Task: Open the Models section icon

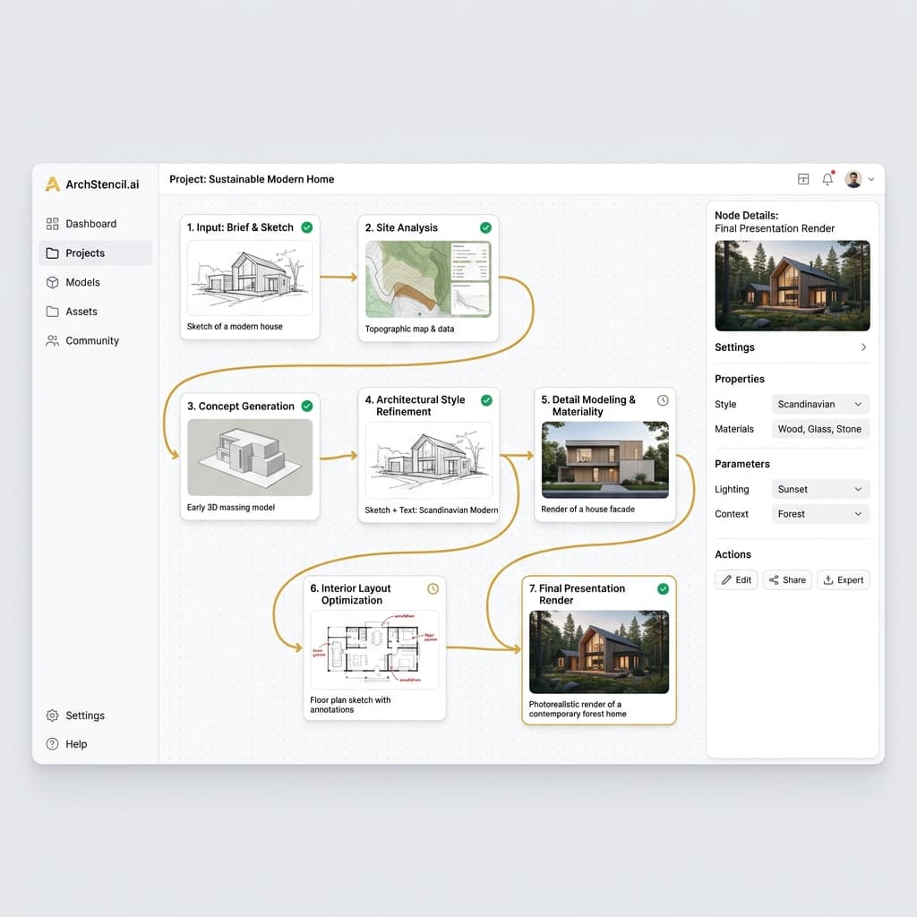Action: point(51,282)
